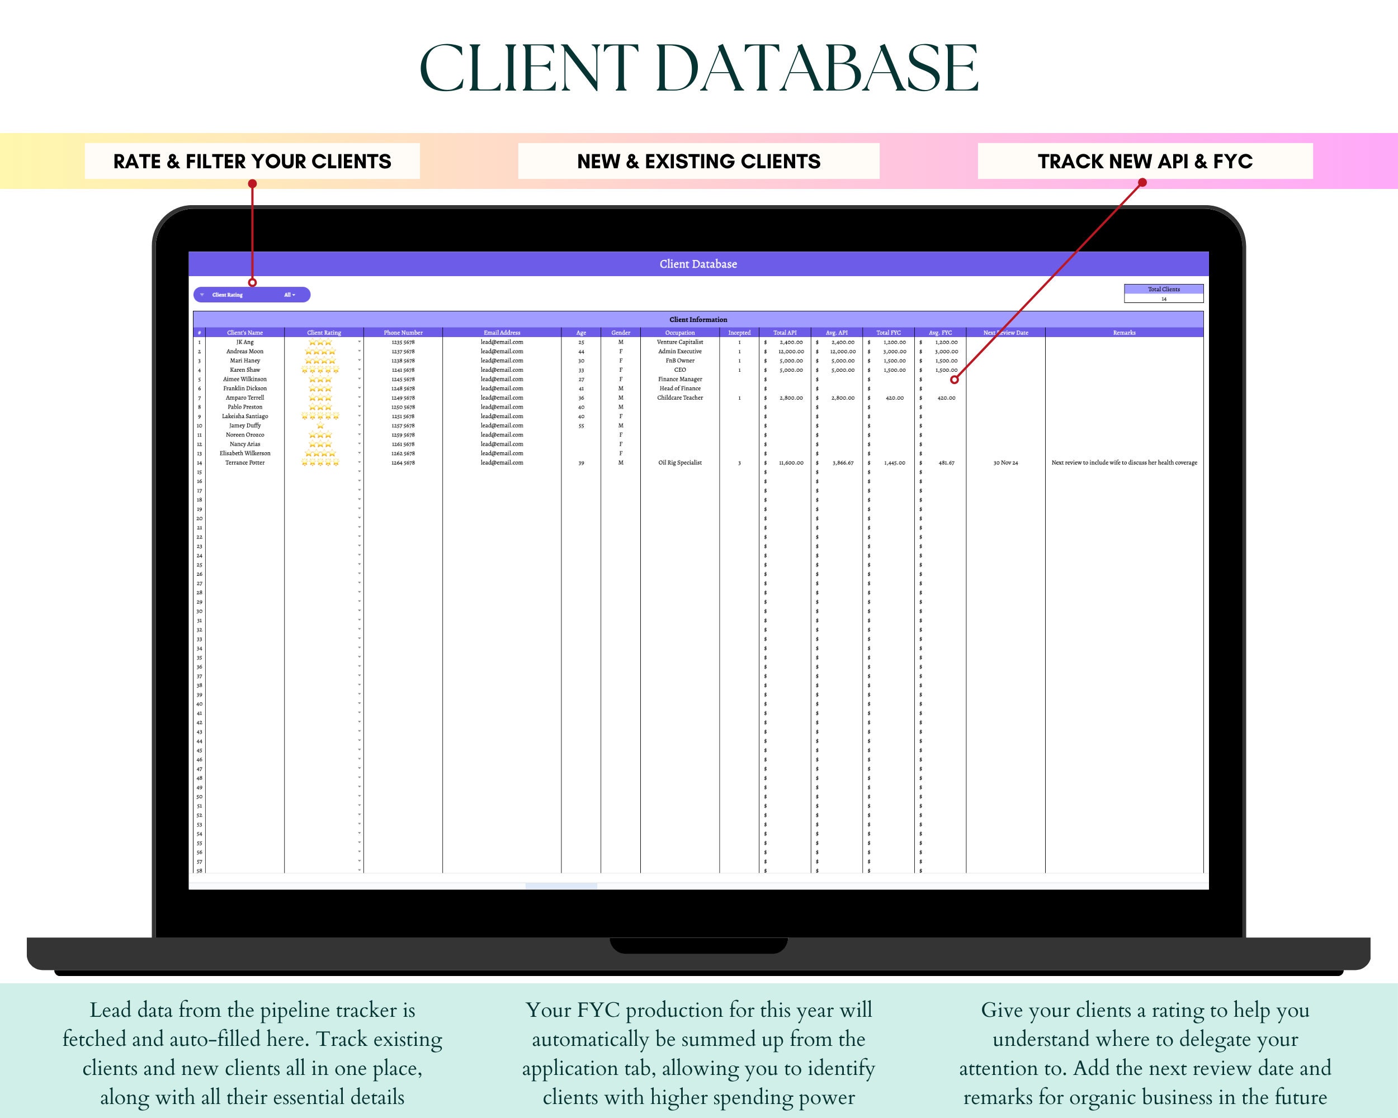Click lead@email.com link on Amparo Terrell's row
The image size is (1398, 1118).
(x=503, y=397)
